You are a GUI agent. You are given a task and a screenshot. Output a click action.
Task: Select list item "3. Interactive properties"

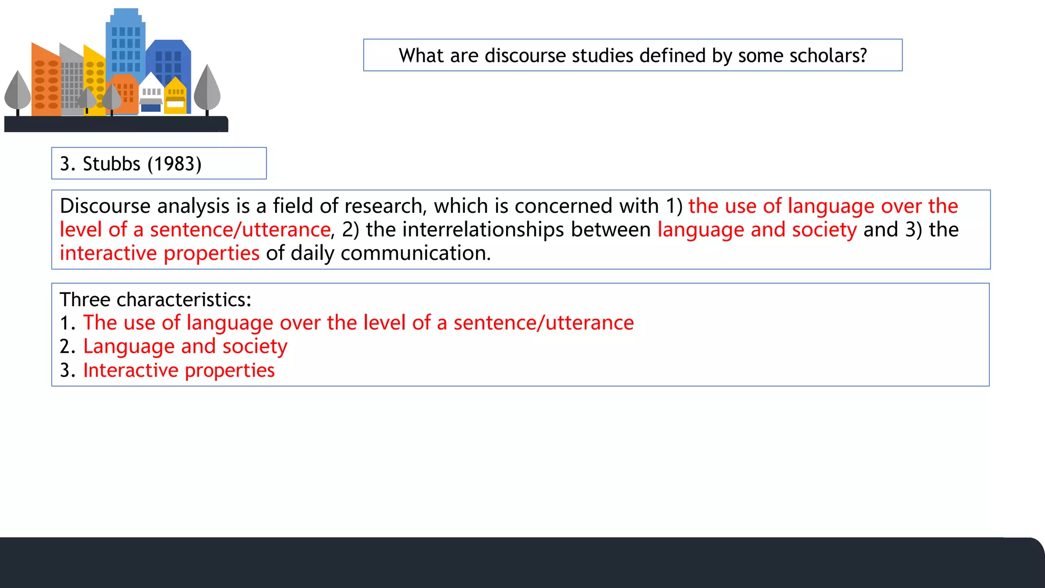(x=167, y=370)
